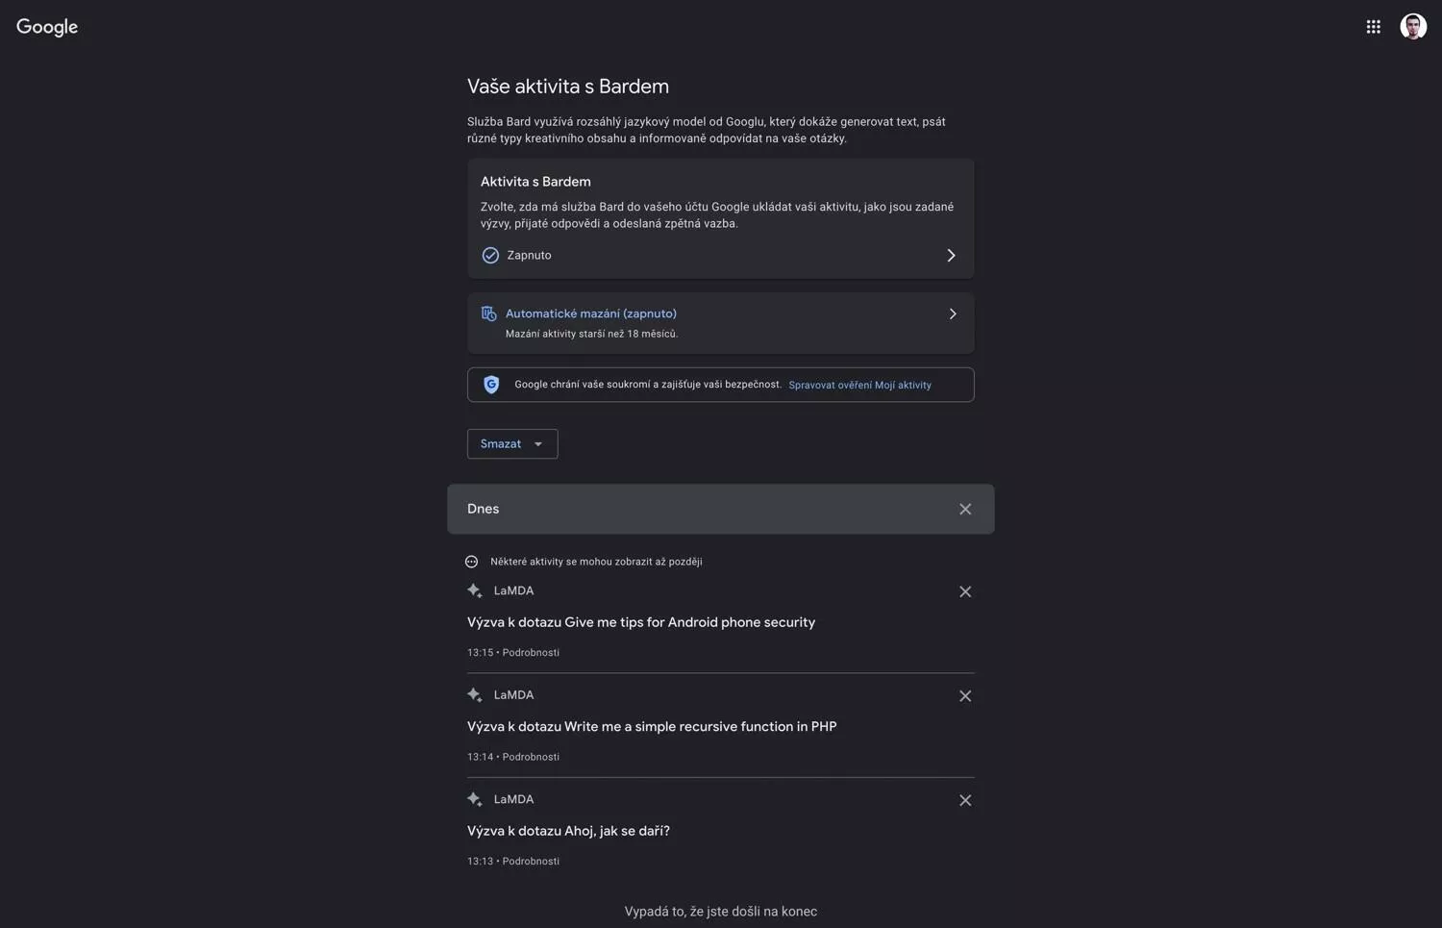Viewport: 1442px width, 928px height.
Task: Click the auto-delete icon beside Automatické mazání
Action: (488, 314)
